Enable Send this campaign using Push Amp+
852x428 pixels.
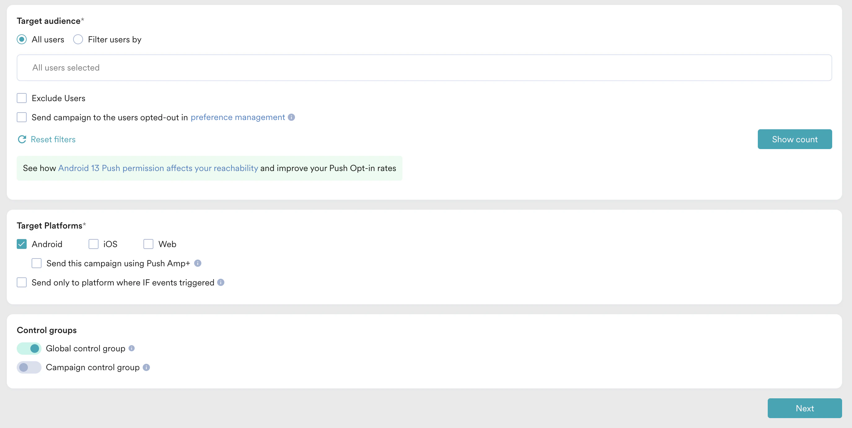[36, 263]
